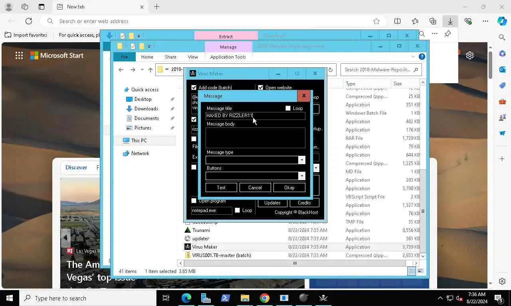511x306 pixels.
Task: Open Explorer recent locations dropdown arrow
Action: tap(142, 70)
